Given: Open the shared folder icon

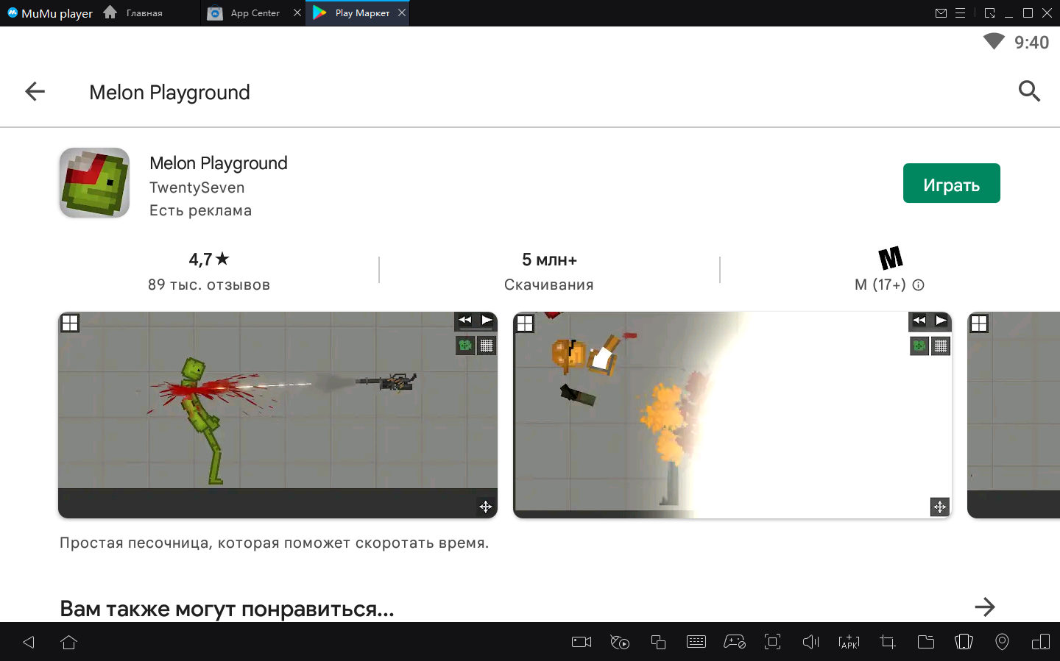Looking at the screenshot, I should (925, 642).
